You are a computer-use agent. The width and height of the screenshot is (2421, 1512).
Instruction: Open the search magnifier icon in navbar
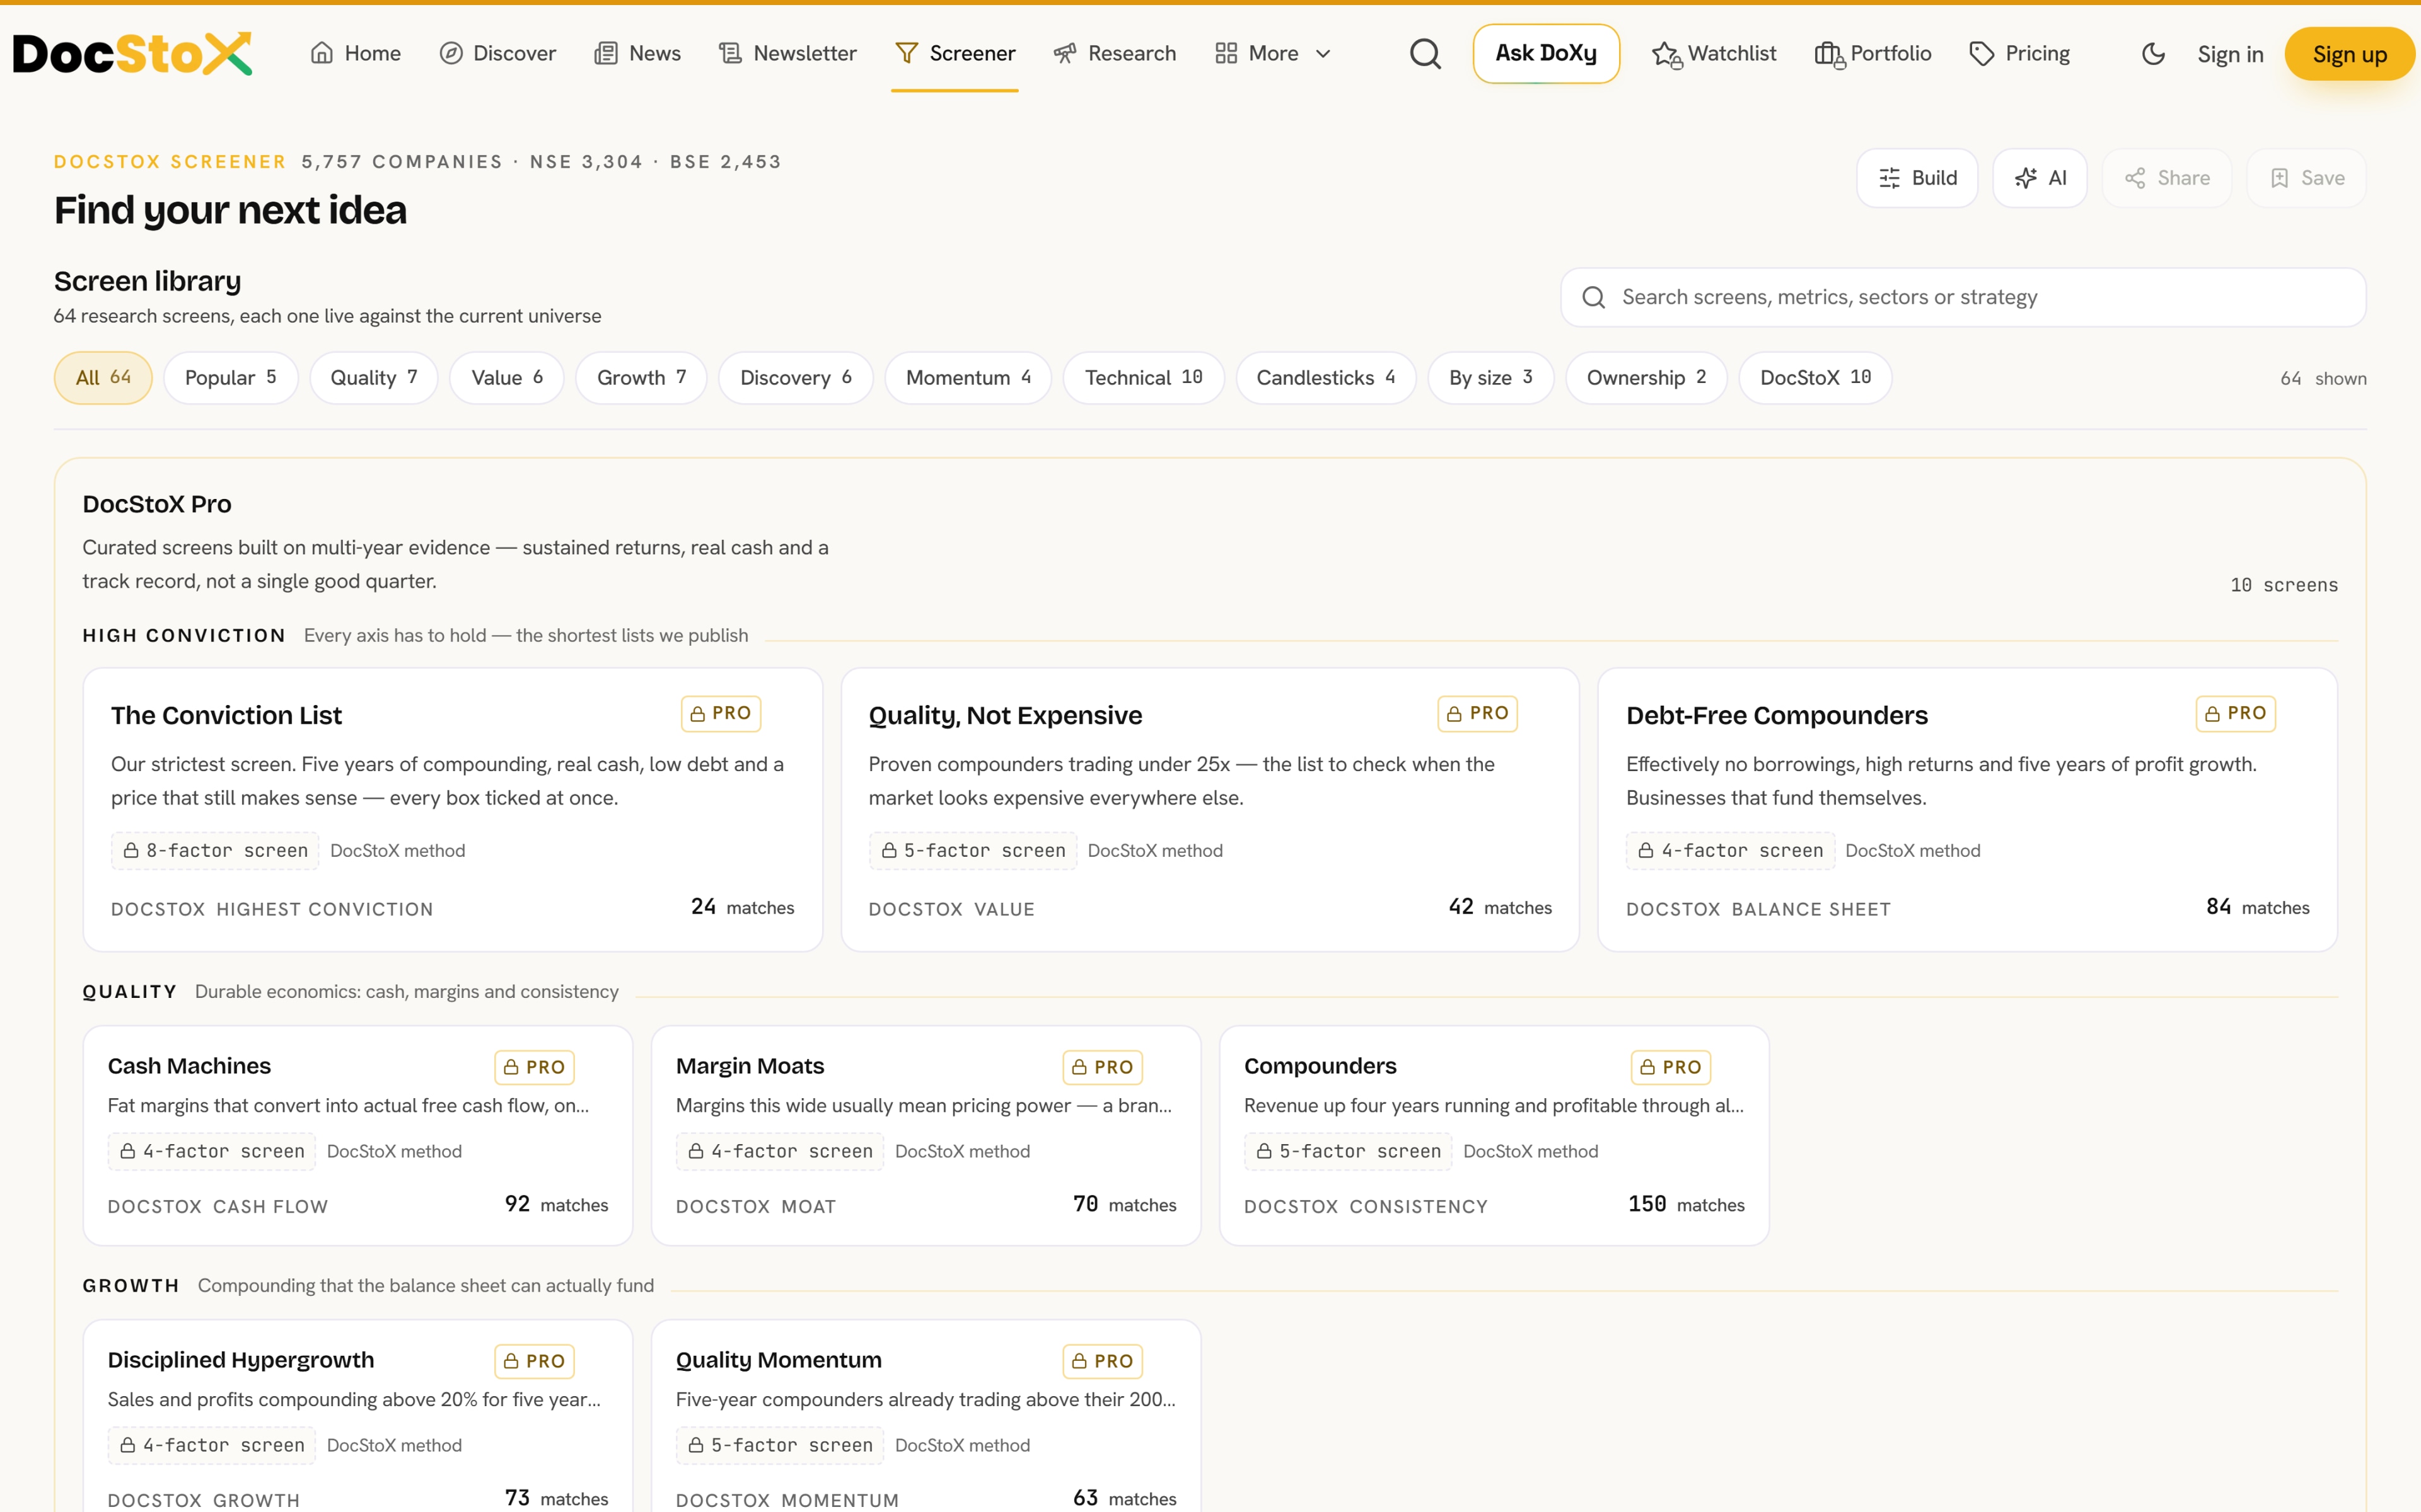1425,54
